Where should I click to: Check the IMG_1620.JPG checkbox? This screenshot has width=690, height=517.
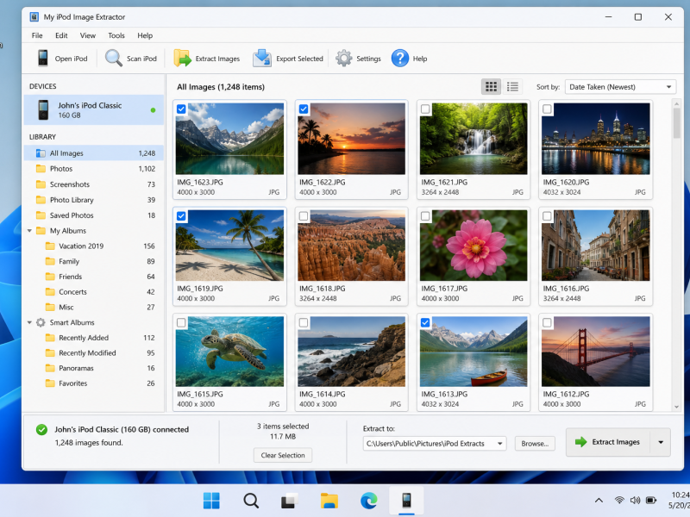(547, 109)
